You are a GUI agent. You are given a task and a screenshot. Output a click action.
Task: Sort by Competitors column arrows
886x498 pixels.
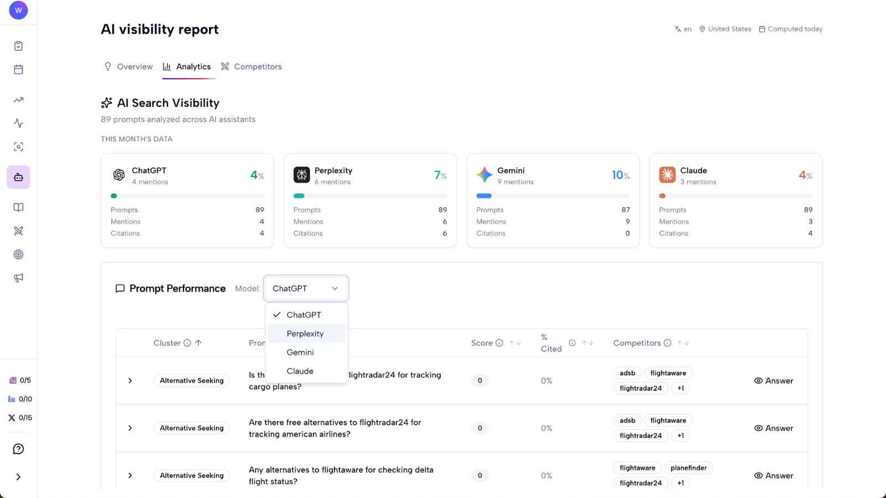[683, 343]
